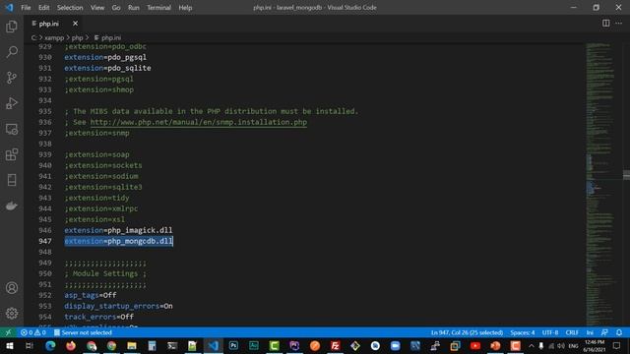Screen dimensions: 630x354
Task: Click the xampp breadcrumb segment
Action: click(54, 37)
